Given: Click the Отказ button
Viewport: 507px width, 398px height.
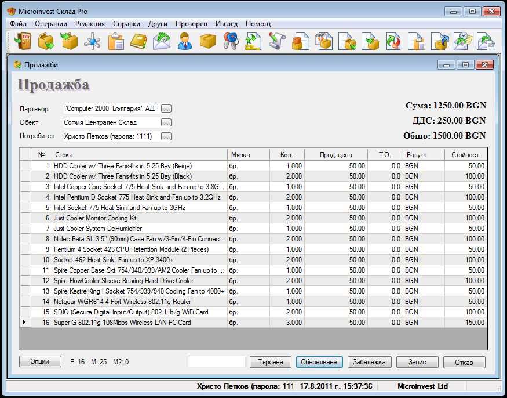Looking at the screenshot, I should pyautogui.click(x=464, y=363).
